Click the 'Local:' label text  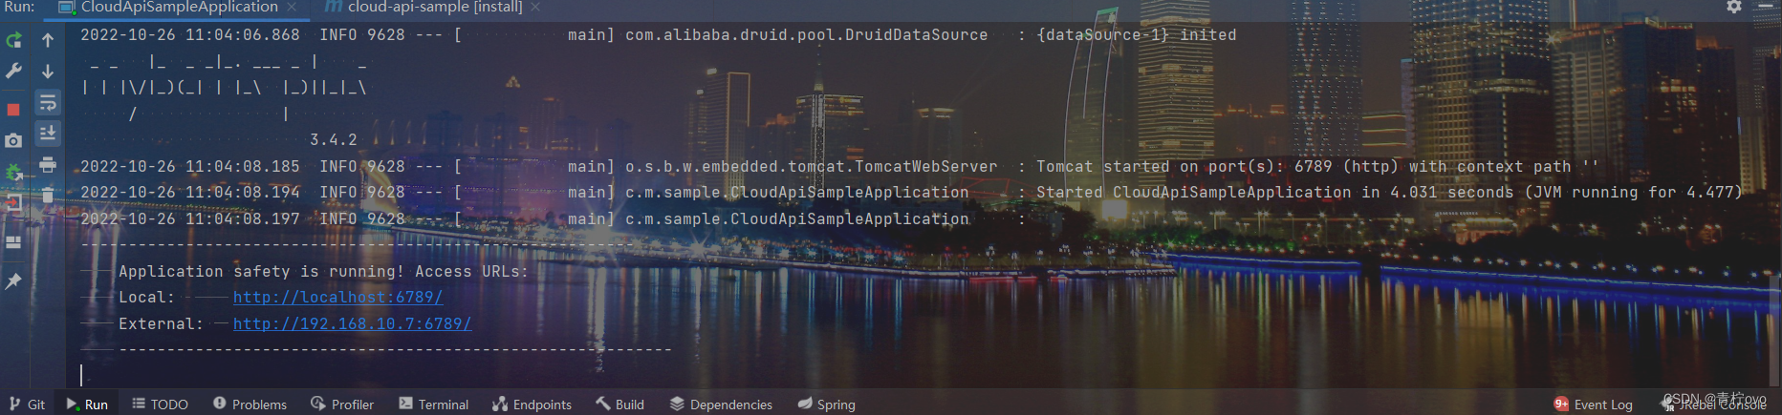coord(147,298)
